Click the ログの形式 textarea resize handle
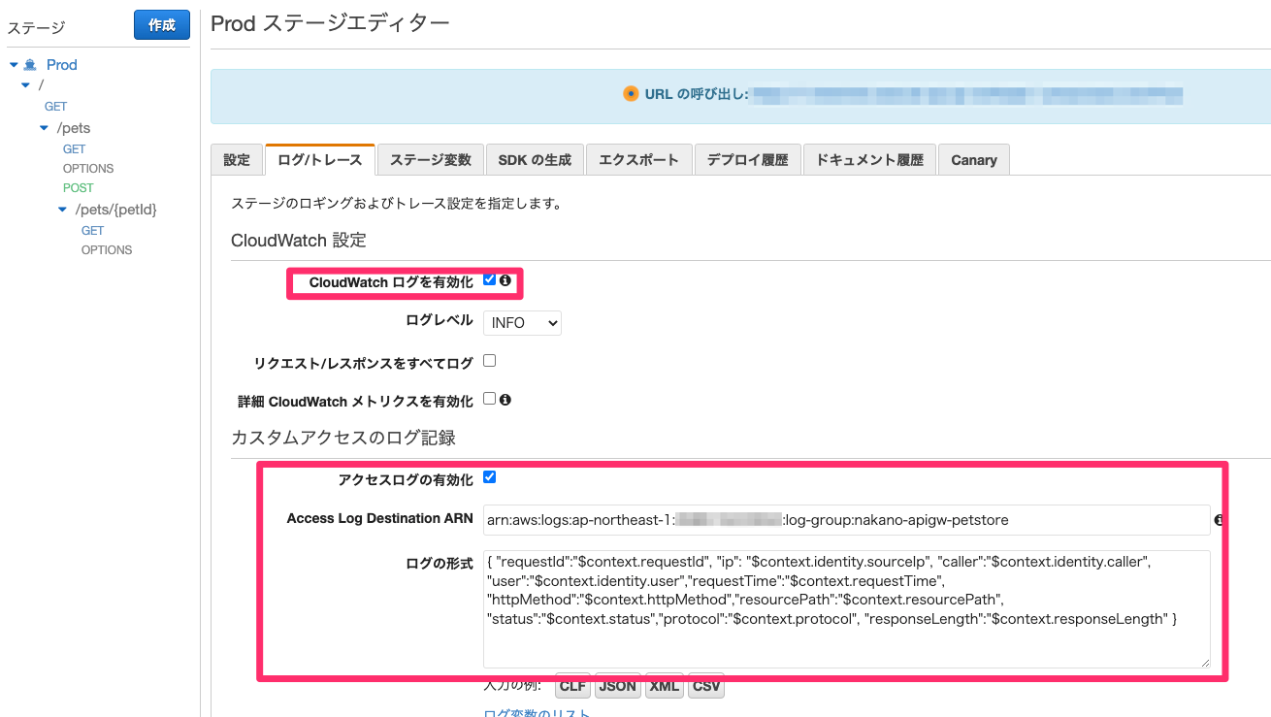 [1204, 663]
